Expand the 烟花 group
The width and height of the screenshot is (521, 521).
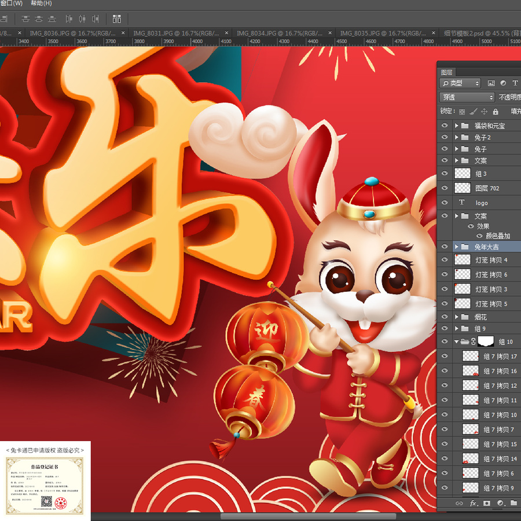pyautogui.click(x=457, y=317)
